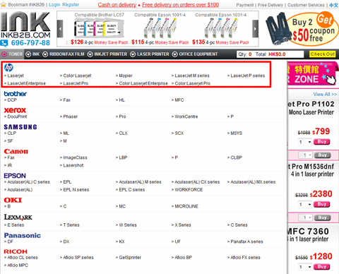Open quantity dropdown under $799 price
This screenshot has height=274, width=339.
click(x=305, y=142)
